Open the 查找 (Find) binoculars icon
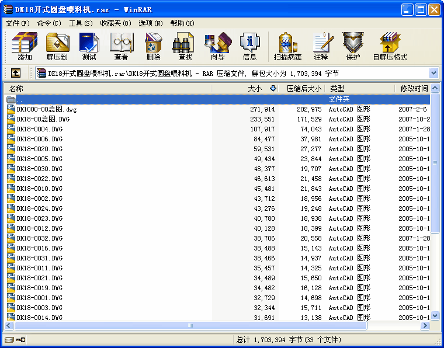The image size is (444, 348). (185, 46)
